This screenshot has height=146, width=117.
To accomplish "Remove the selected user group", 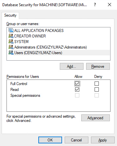I will [98, 66].
